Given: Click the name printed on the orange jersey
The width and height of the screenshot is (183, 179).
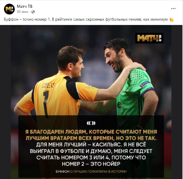Looking at the screenshot, I should pos(49,86).
